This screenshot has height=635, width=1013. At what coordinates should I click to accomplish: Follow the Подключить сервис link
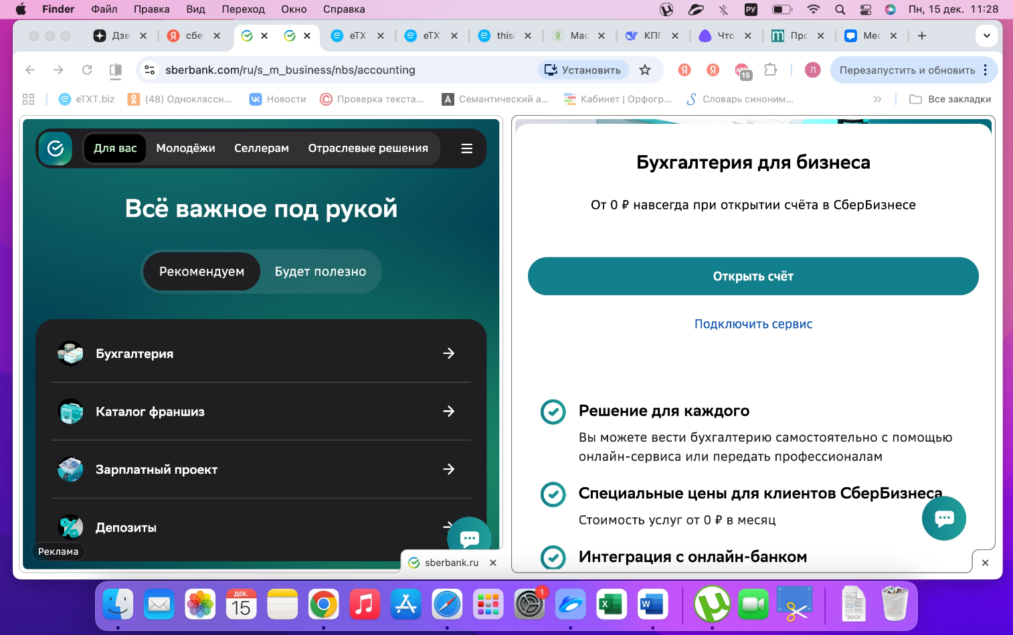coord(753,324)
